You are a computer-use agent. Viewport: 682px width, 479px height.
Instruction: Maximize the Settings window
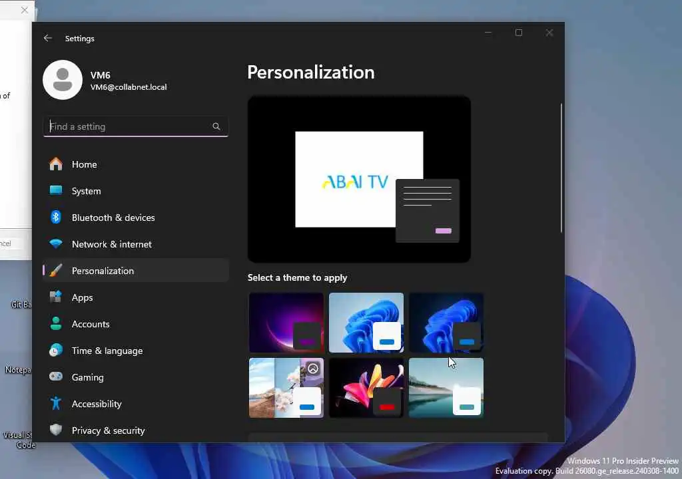coord(518,33)
